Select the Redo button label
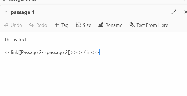Image resolution: width=187 pixels, height=96 pixels. pos(42,25)
